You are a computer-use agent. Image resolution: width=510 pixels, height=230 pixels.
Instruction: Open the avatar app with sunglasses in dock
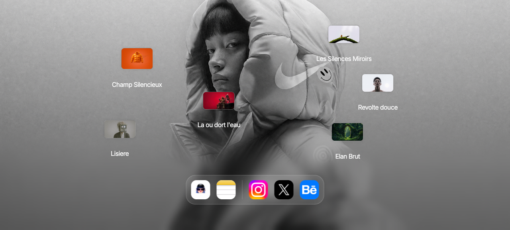click(x=200, y=190)
